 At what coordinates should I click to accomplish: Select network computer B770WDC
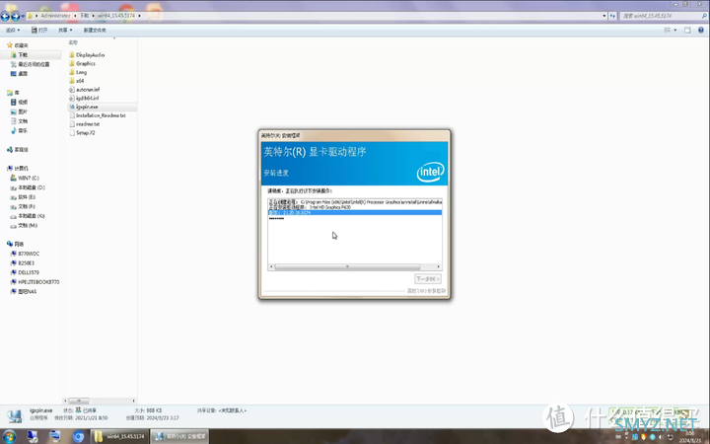click(x=25, y=254)
